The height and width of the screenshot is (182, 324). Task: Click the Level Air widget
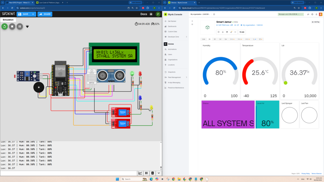267,114
